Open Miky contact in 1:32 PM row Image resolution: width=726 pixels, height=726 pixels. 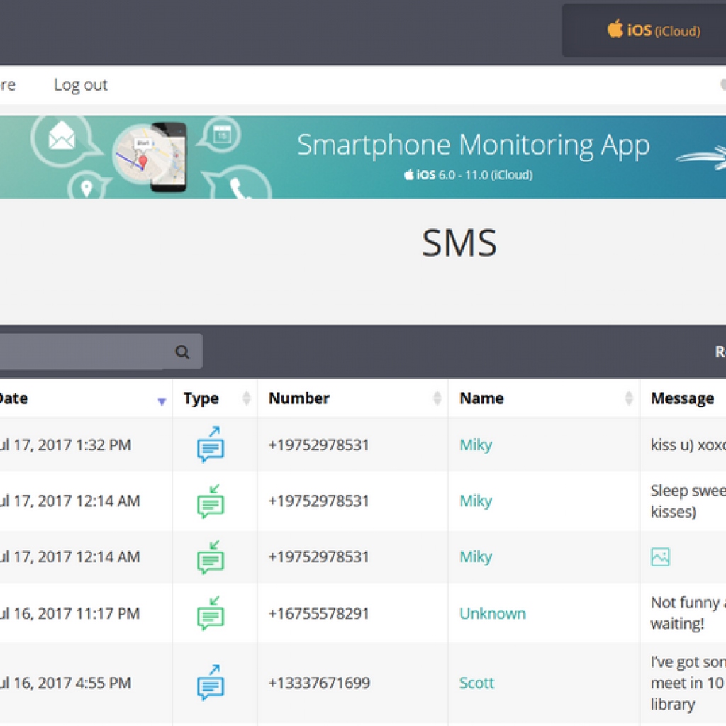(476, 445)
